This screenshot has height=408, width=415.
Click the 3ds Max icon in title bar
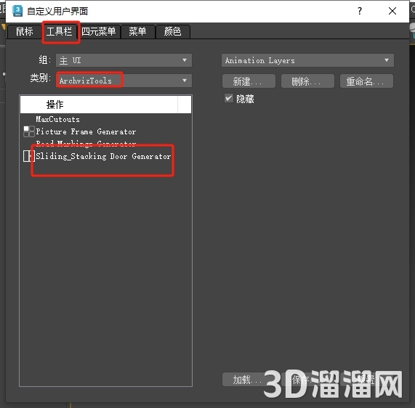tap(17, 11)
